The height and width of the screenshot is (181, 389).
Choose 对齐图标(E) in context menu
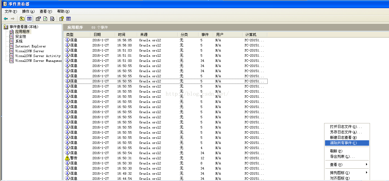click(x=347, y=178)
